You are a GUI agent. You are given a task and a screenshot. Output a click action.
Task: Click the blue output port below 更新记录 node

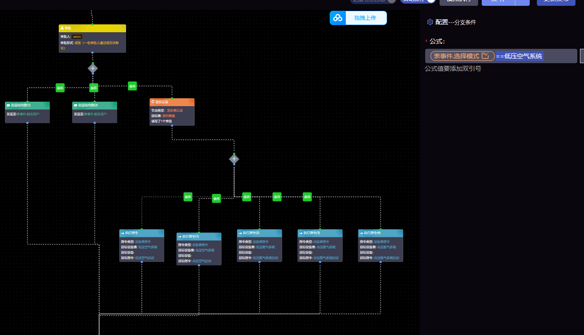pyautogui.click(x=172, y=125)
